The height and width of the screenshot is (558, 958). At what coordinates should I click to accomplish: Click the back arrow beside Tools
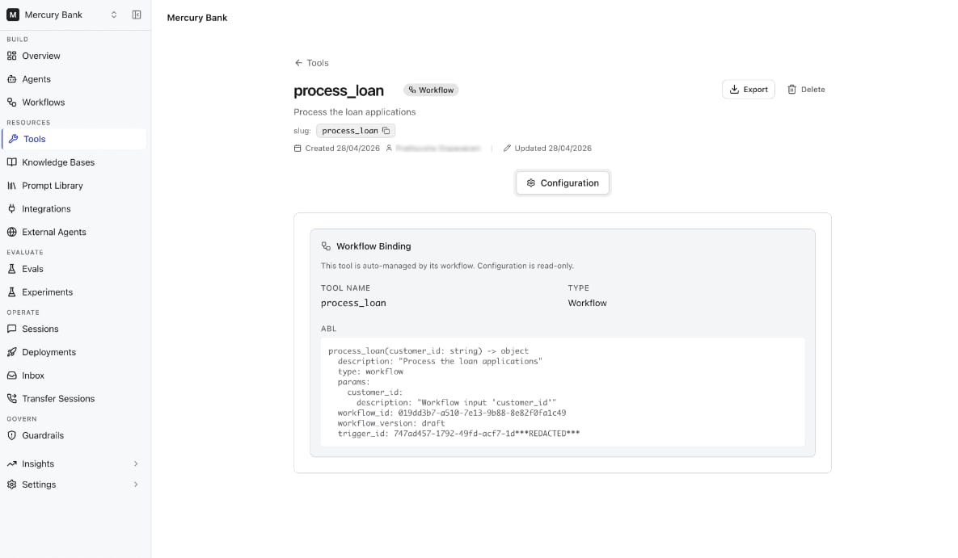tap(298, 63)
